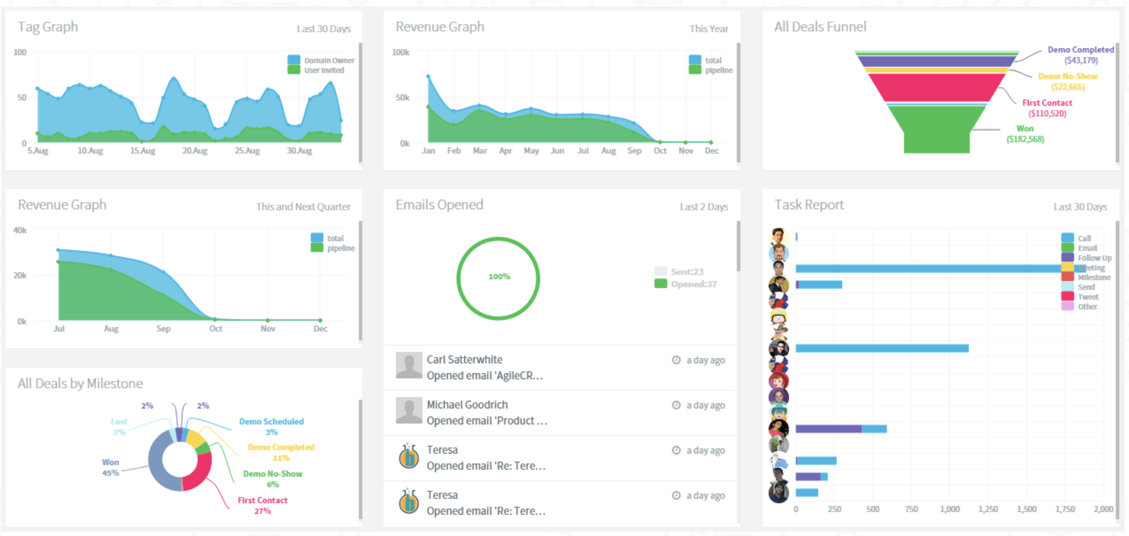Click the cloud avatar in Task Report
Image resolution: width=1129 pixels, height=536 pixels.
(x=779, y=461)
